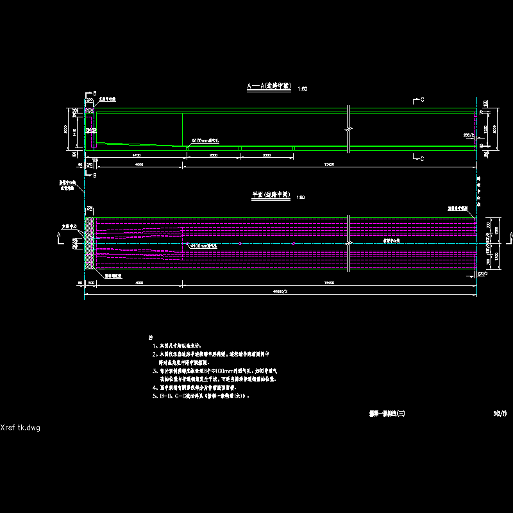This screenshot has width=513, height=513.
Task: Pick the '4000' dimension under section A—A
Action: pos(139,165)
